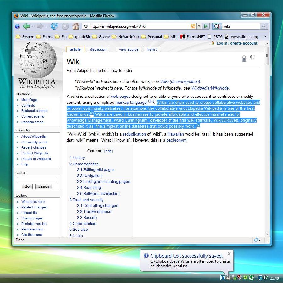Open the gündeBir bookmarks folder
The image size is (283, 283).
coord(80,37)
